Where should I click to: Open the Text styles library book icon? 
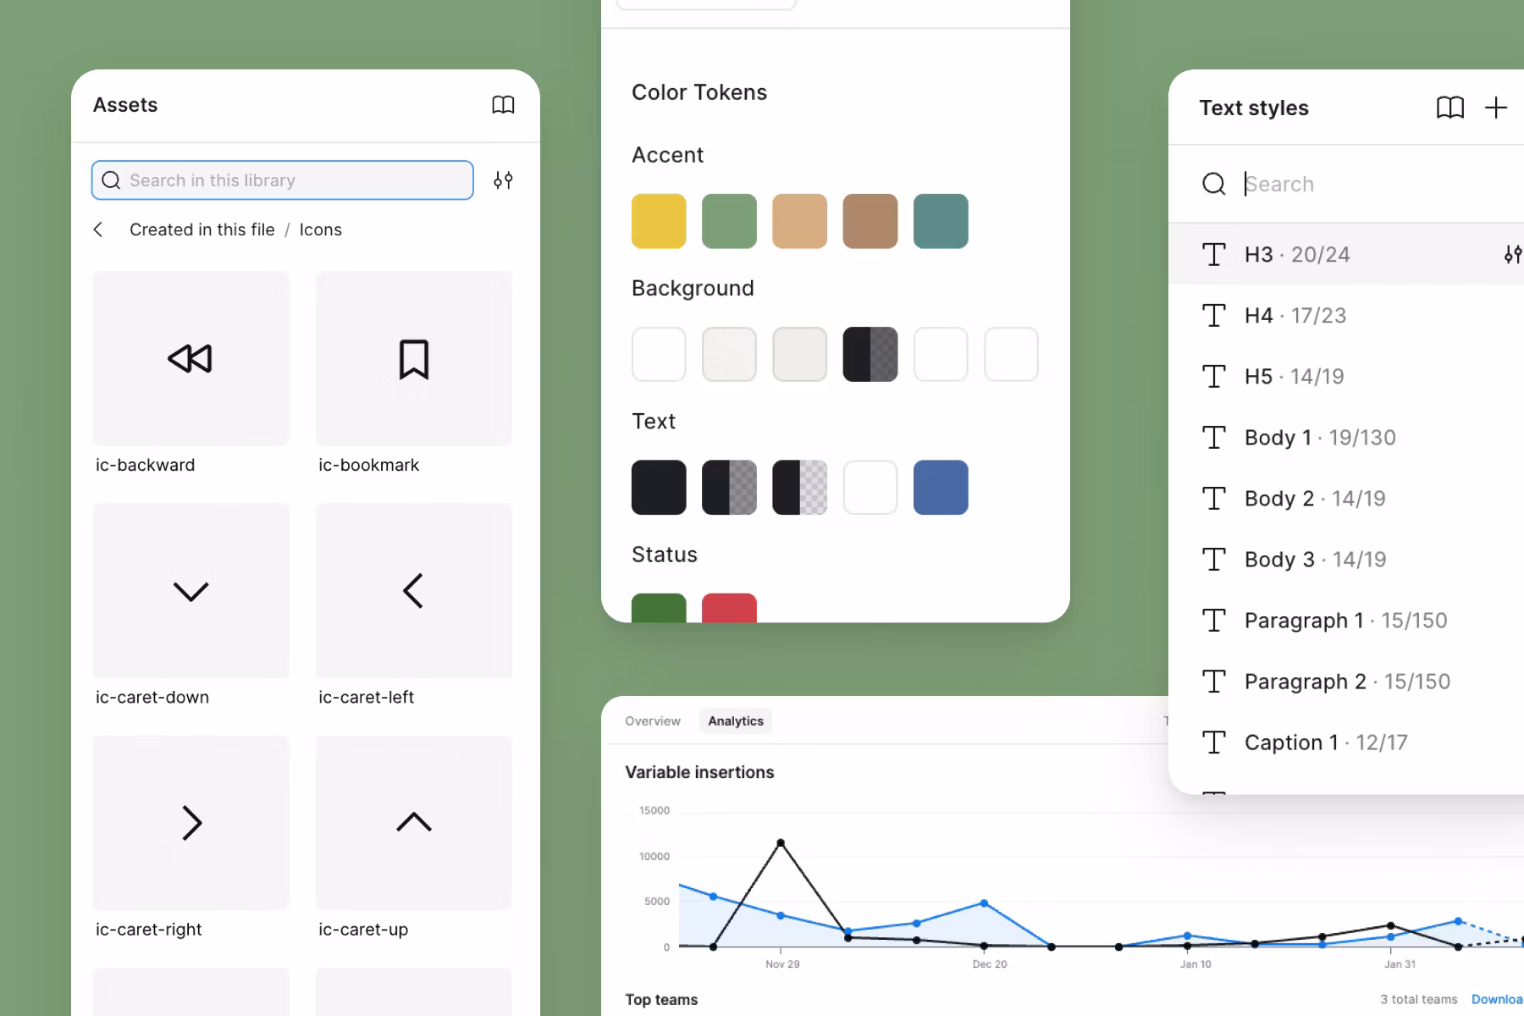(x=1449, y=108)
